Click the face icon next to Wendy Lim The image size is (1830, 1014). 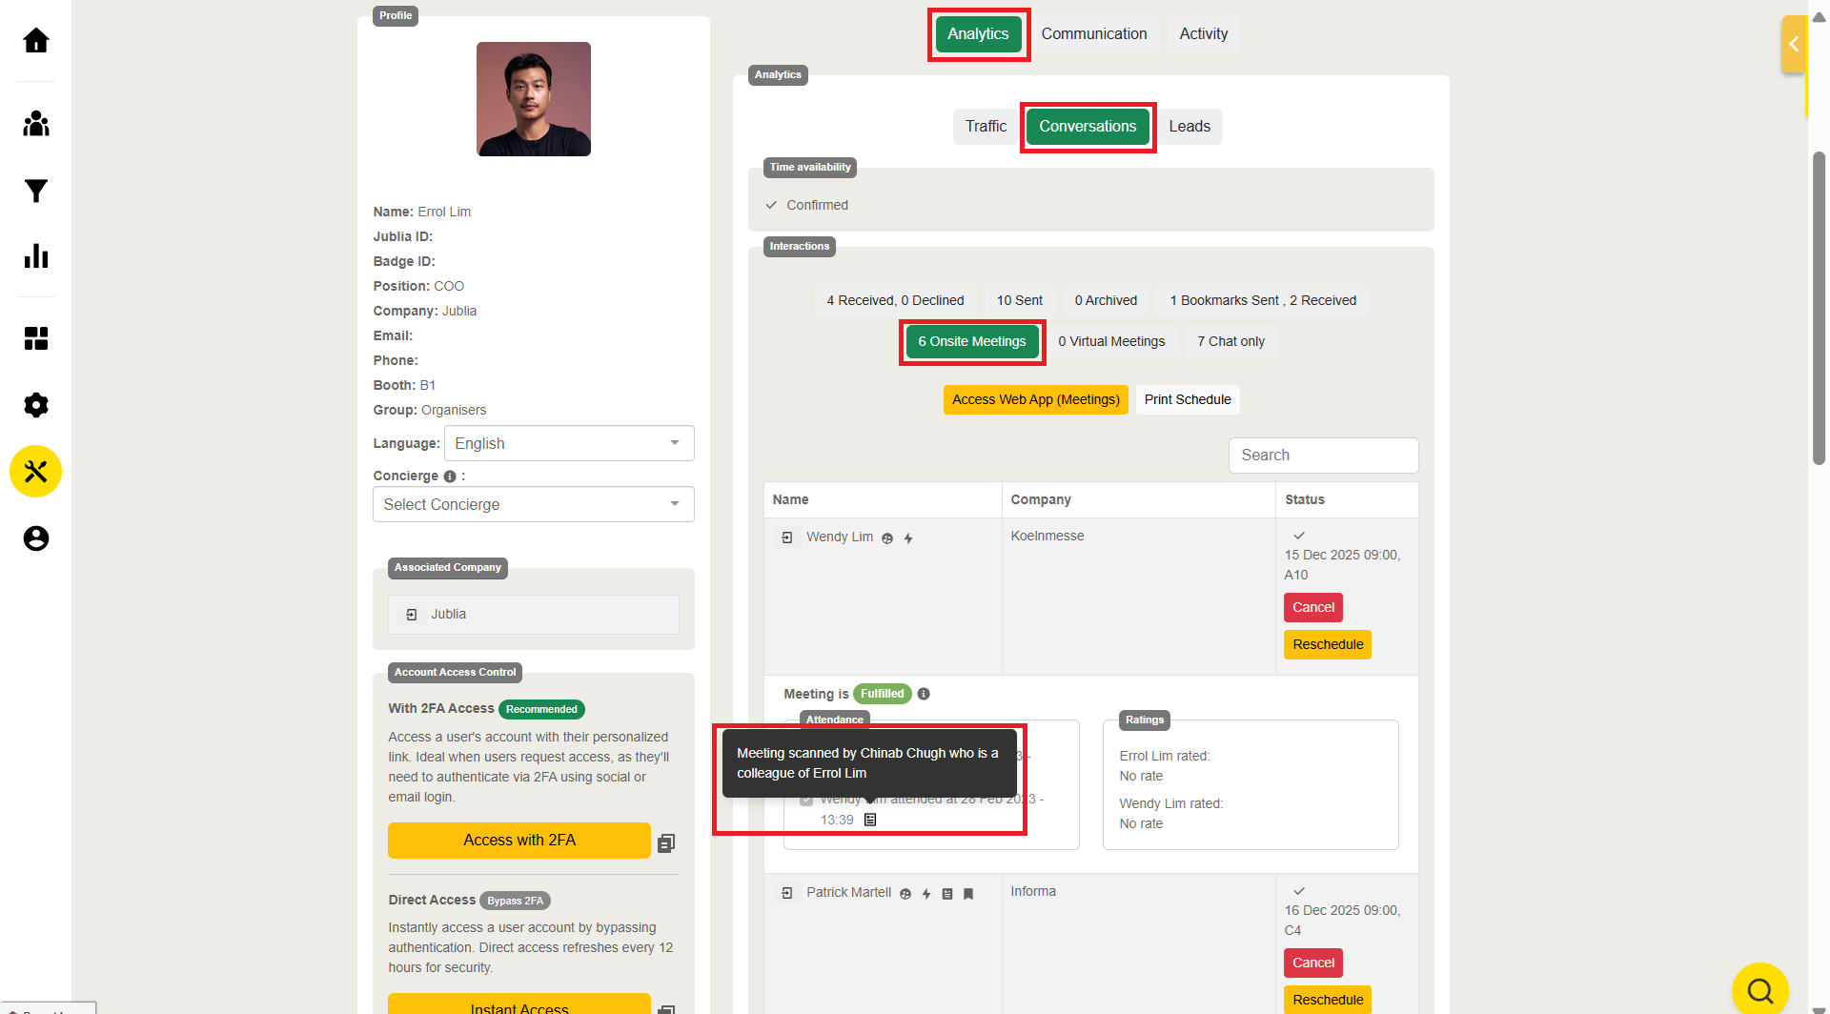click(887, 538)
